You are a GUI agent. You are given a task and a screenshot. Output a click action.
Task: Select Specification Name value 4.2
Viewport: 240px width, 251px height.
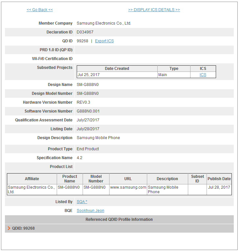pyautogui.click(x=80, y=158)
